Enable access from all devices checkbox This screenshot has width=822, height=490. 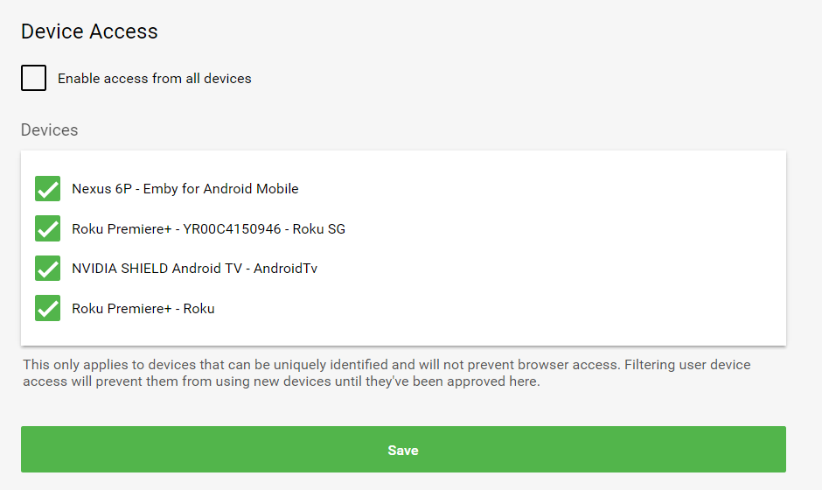[34, 78]
